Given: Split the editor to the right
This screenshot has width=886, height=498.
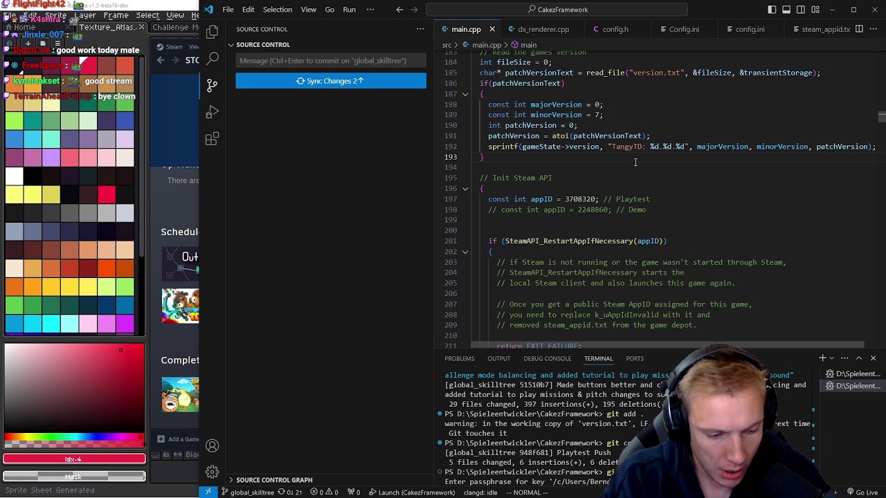Looking at the screenshot, I should [859, 29].
